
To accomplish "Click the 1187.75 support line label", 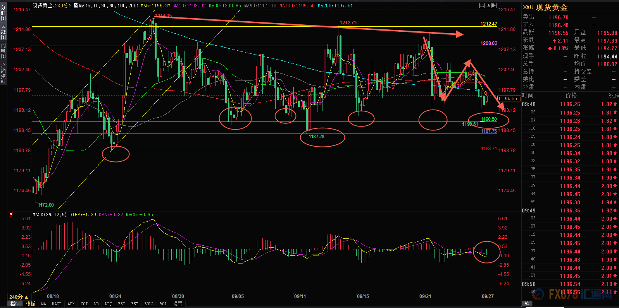I will 489,131.
